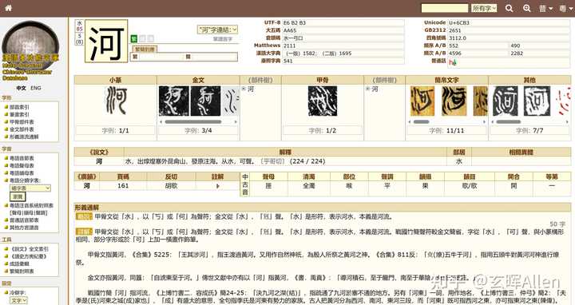
Task: Open the second 其他 rubbing glyph image
Action: click(537, 101)
